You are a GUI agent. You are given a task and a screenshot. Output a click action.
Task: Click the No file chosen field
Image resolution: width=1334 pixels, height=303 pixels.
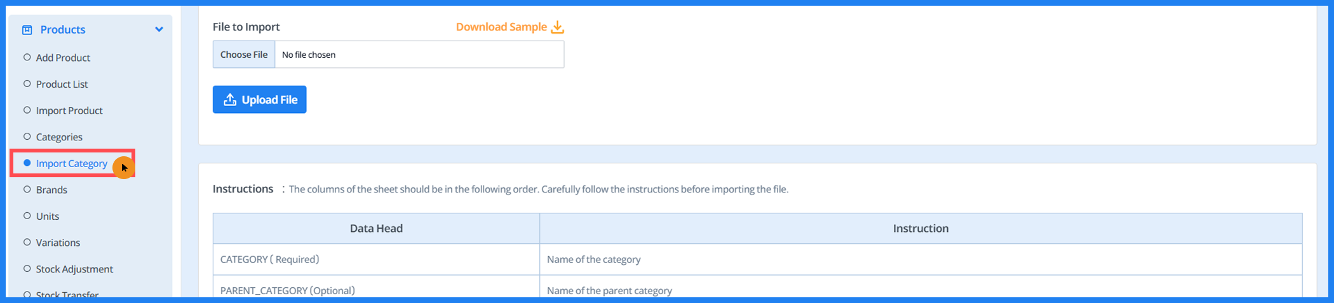(x=419, y=55)
